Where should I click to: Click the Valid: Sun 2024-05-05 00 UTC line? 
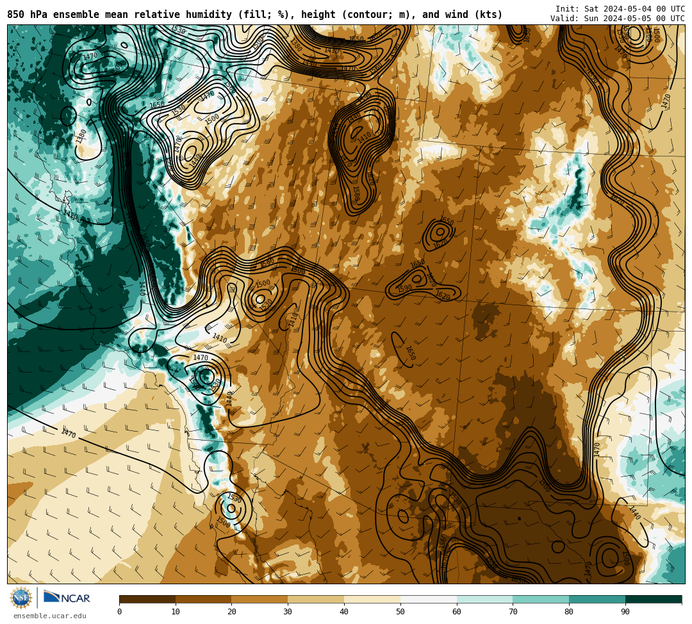pos(618,19)
